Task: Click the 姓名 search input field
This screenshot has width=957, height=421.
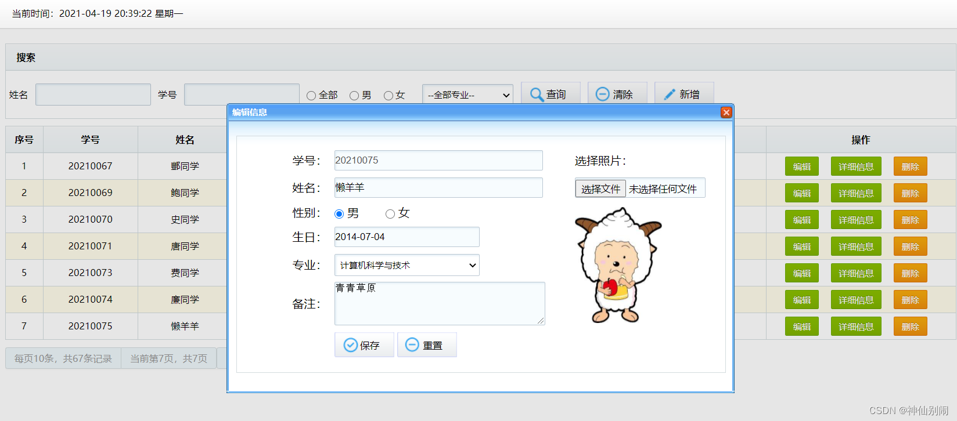Action: tap(93, 95)
